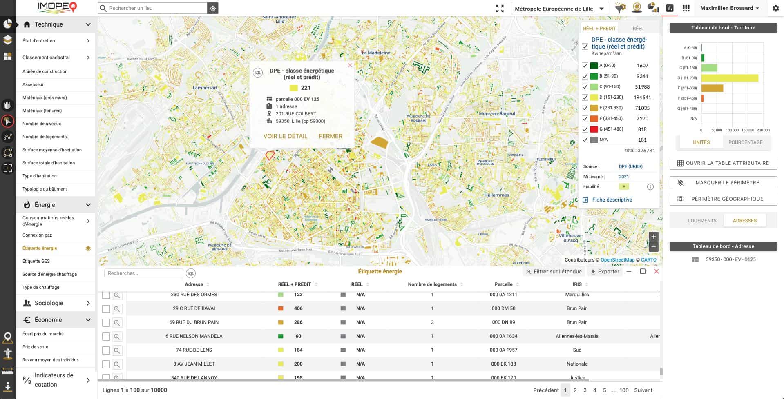Select POURCENTAGE chart tab
This screenshot has height=399, width=784.
click(745, 142)
